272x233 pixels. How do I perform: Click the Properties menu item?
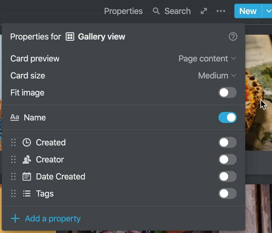tap(123, 11)
